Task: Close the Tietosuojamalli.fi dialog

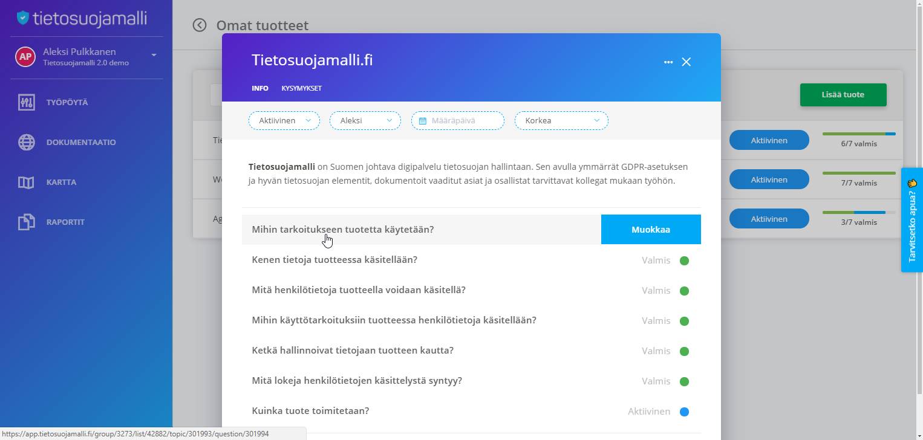Action: click(686, 62)
